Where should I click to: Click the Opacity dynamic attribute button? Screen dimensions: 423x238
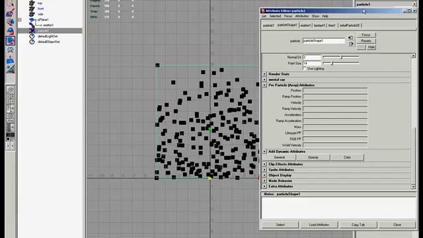coord(313,157)
